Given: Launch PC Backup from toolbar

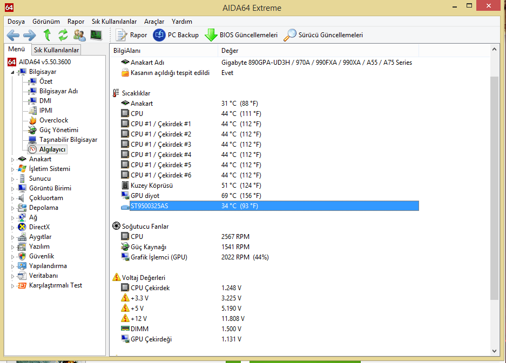Looking at the screenshot, I should tap(176, 35).
